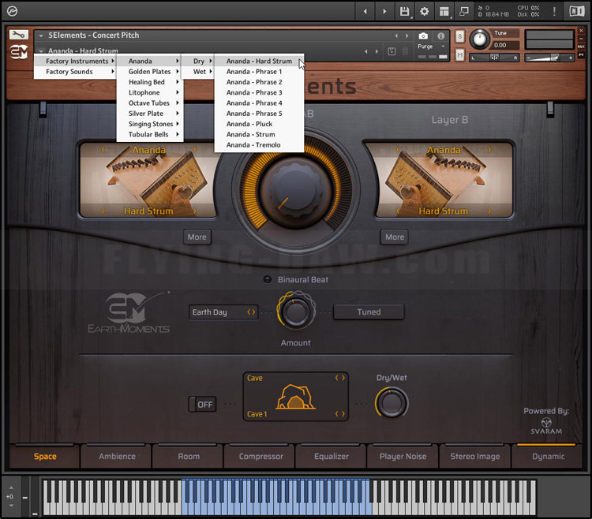
Task: Switch to the Ambience tab
Action: coord(117,457)
